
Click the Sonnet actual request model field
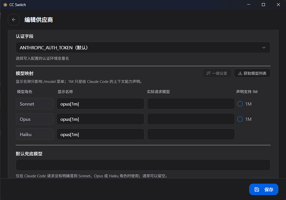coord(191,104)
